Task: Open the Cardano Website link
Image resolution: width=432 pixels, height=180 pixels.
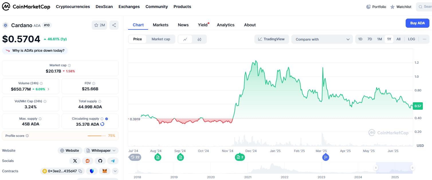Action: pos(70,151)
